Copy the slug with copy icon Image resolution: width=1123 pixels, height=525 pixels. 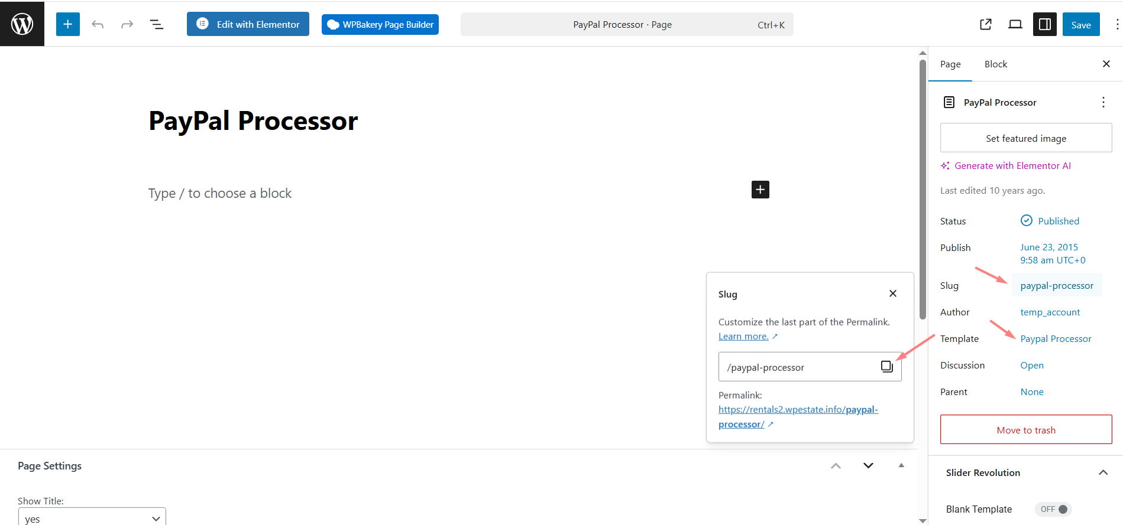[886, 367]
